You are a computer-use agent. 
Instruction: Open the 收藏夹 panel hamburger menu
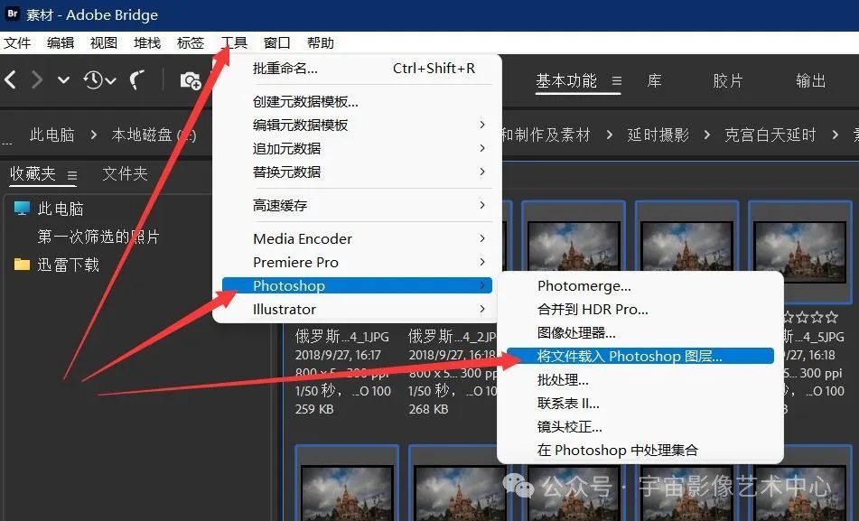pos(72,174)
